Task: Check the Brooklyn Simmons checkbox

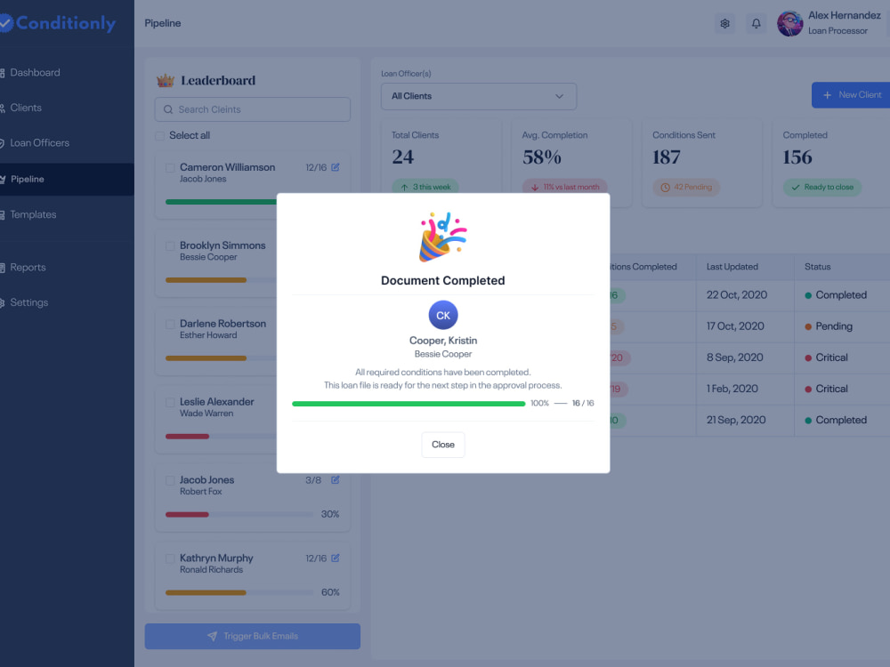Action: (170, 246)
